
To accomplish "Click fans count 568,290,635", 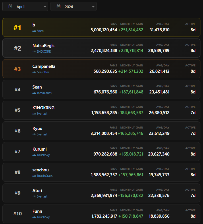I will (x=105, y=71).
